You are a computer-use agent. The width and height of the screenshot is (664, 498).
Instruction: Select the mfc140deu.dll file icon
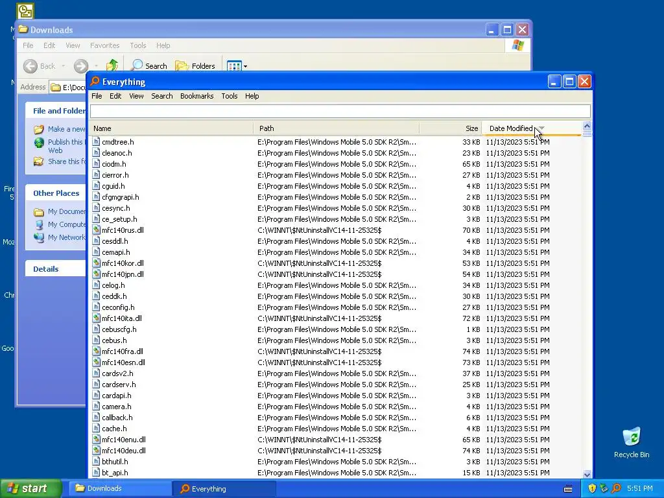(96, 450)
